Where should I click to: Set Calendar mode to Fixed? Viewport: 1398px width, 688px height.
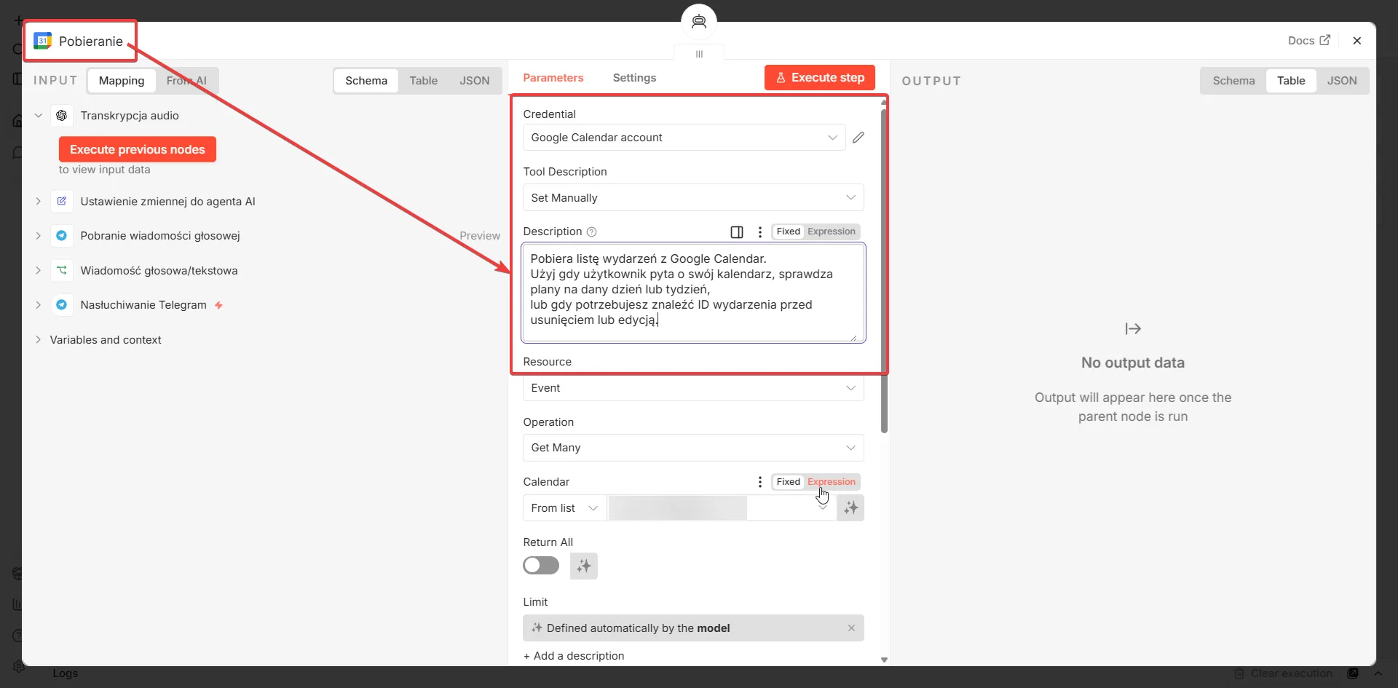[x=788, y=482]
